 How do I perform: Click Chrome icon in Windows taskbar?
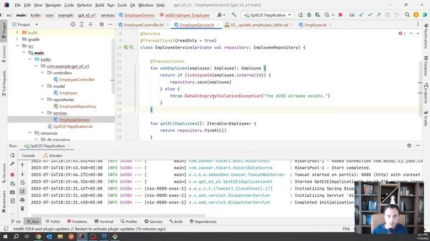coord(38,236)
